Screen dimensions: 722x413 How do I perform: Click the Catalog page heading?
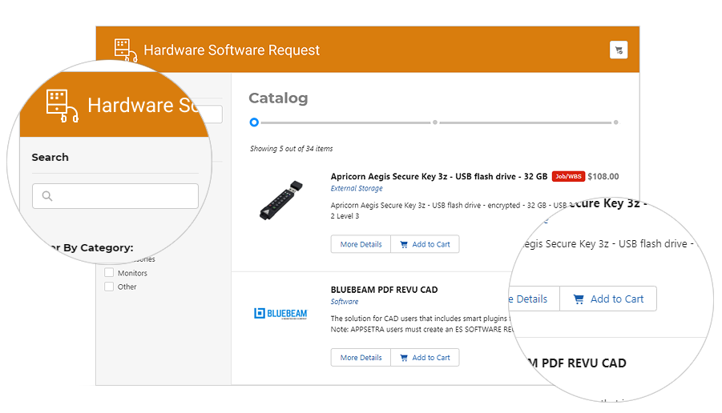click(278, 98)
